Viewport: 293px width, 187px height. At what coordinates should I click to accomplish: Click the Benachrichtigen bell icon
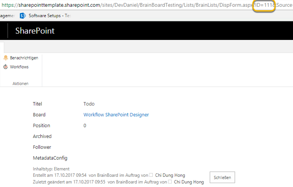[x=6, y=58]
